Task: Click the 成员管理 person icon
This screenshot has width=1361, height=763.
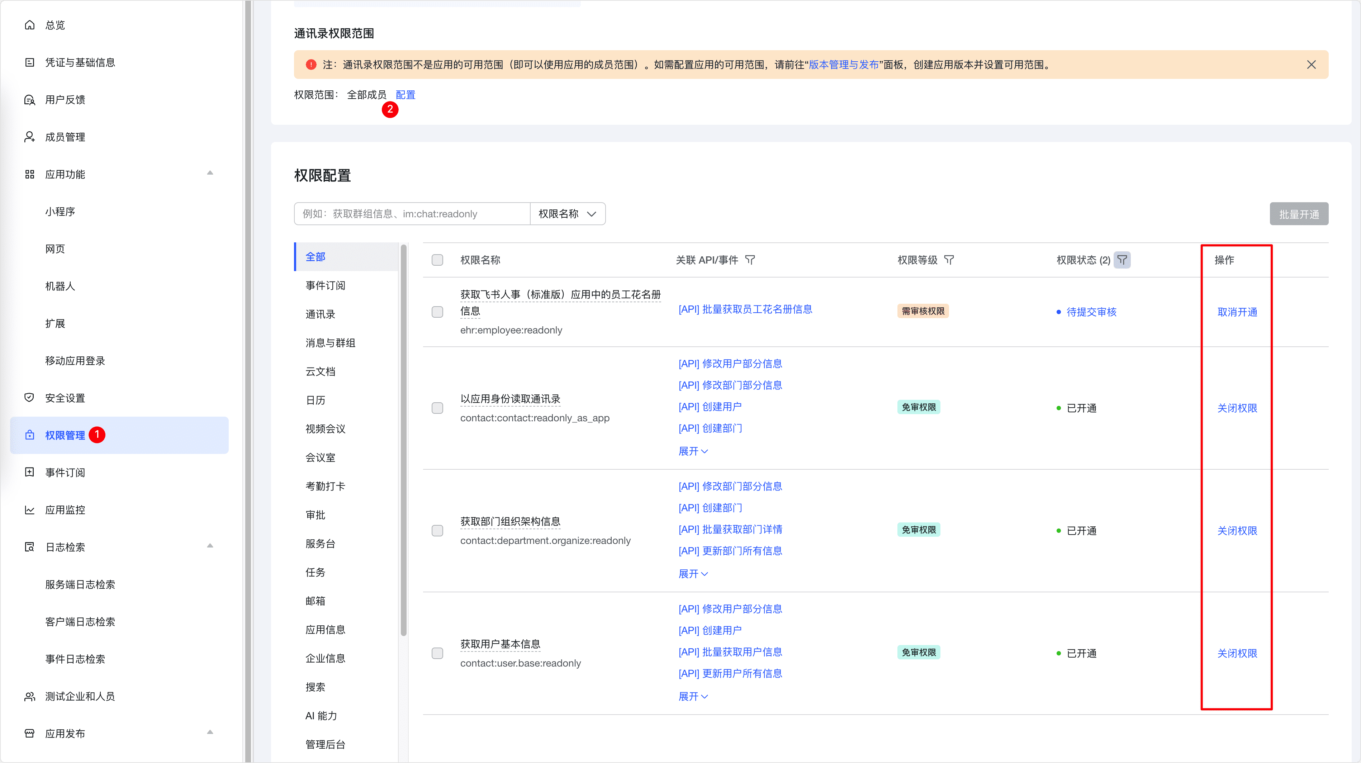Action: coord(30,137)
